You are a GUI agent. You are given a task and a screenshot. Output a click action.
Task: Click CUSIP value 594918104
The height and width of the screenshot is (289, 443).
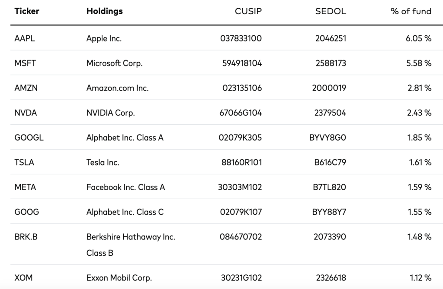point(241,63)
